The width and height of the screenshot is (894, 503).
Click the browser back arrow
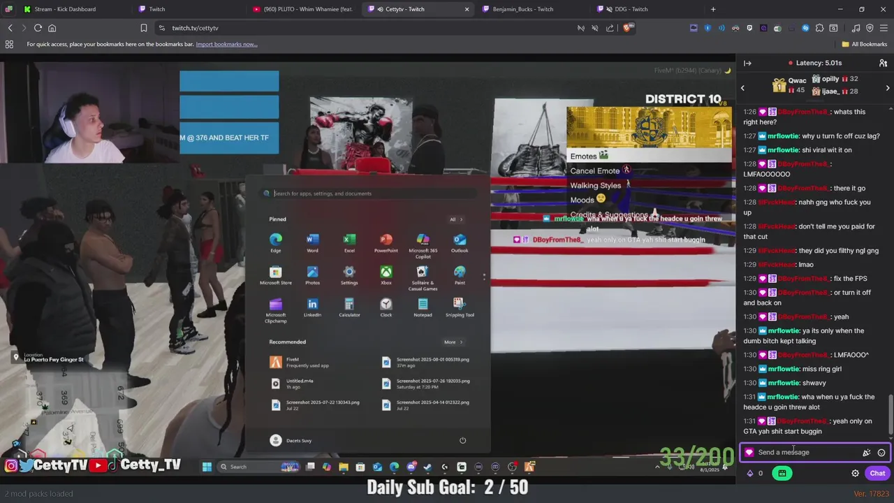[10, 28]
